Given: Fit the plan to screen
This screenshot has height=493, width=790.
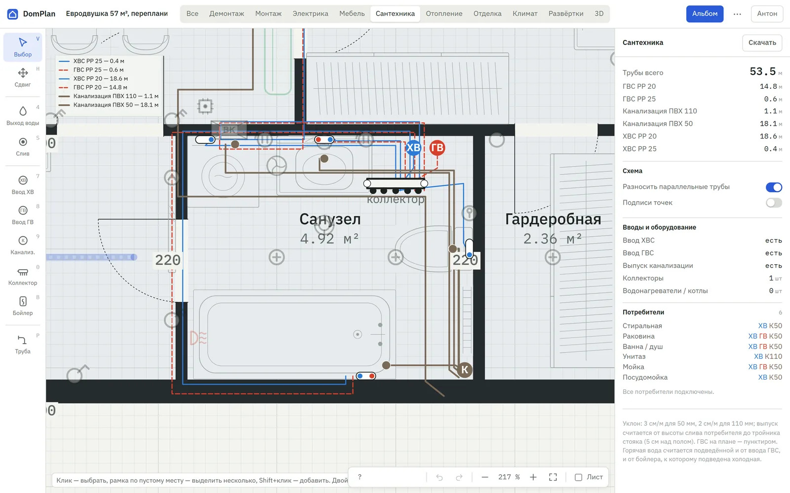Looking at the screenshot, I should pyautogui.click(x=553, y=477).
